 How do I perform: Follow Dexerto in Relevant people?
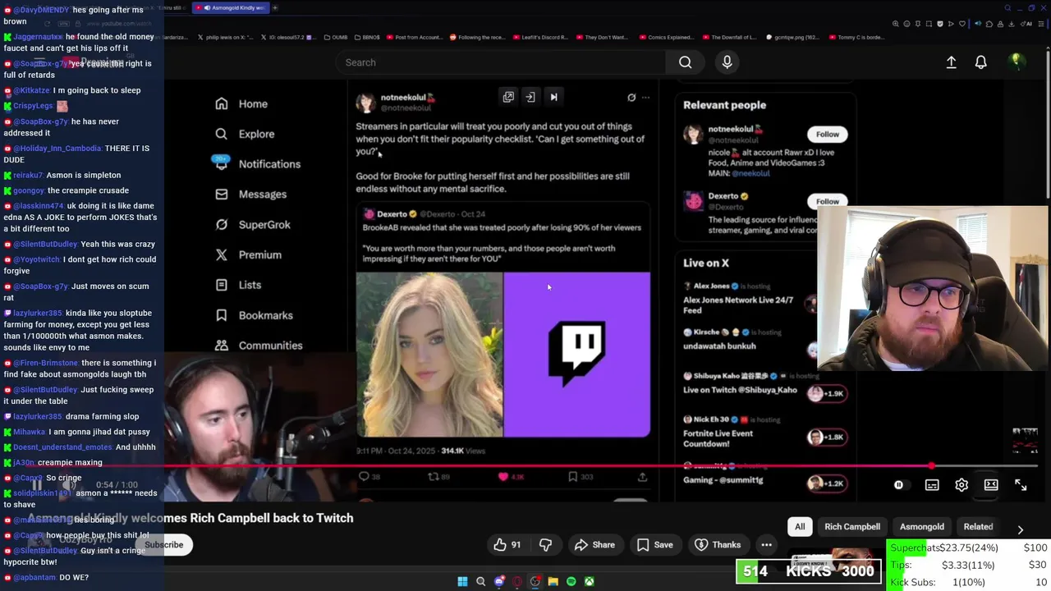(827, 201)
